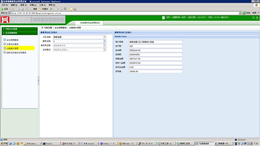Screen dimensions: 260x146
Task: Click the 总积数 field showing 265694850
Action: pos(156,55)
